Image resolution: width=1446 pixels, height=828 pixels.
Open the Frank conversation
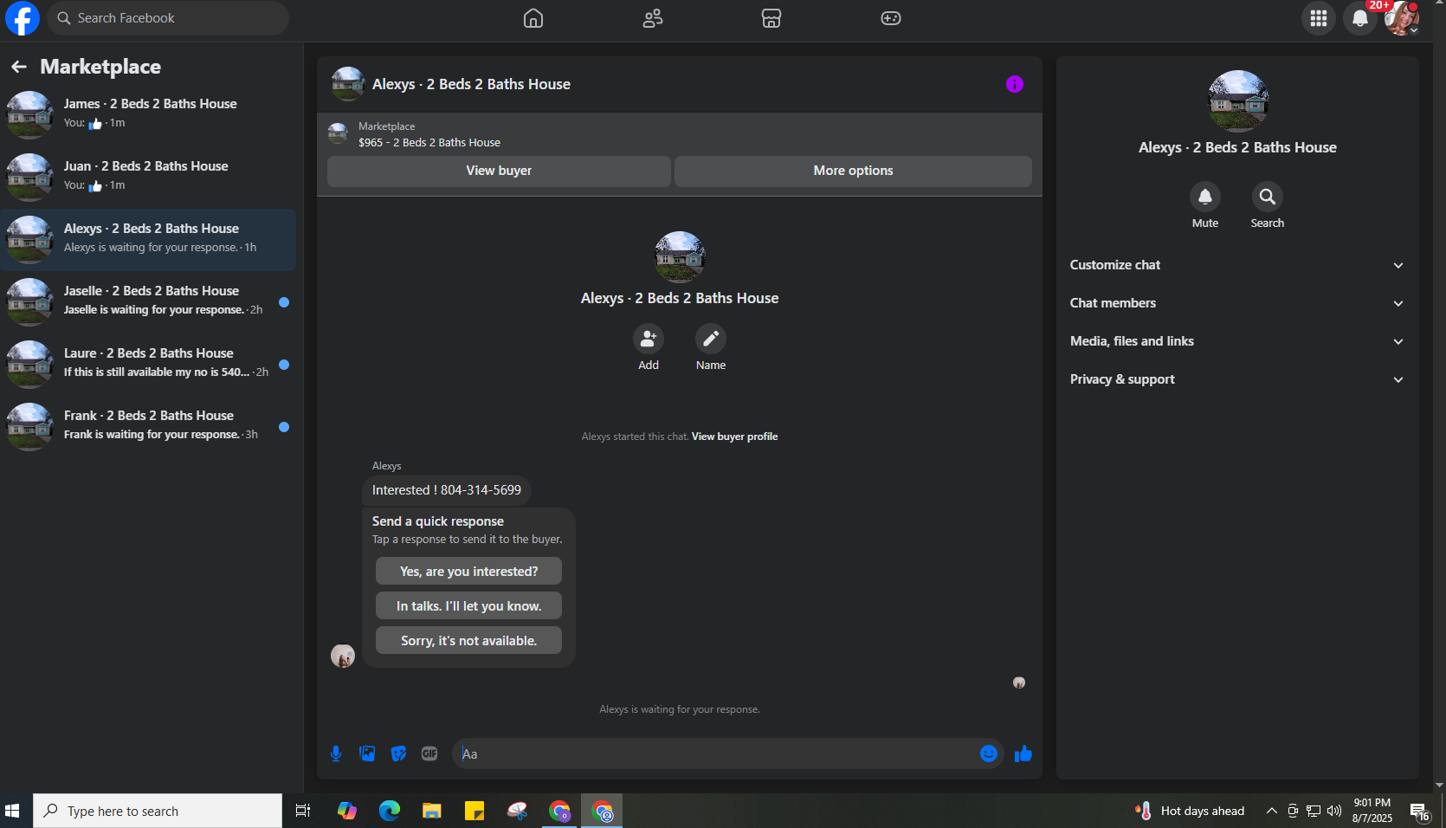[x=148, y=427]
